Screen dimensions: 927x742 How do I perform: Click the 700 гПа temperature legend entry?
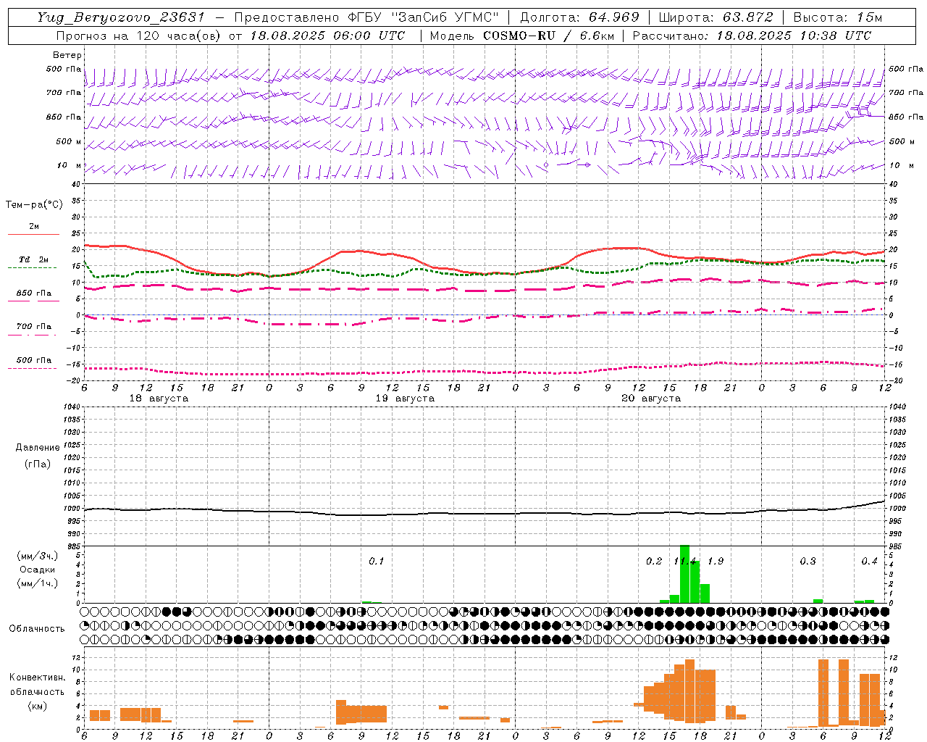[33, 326]
